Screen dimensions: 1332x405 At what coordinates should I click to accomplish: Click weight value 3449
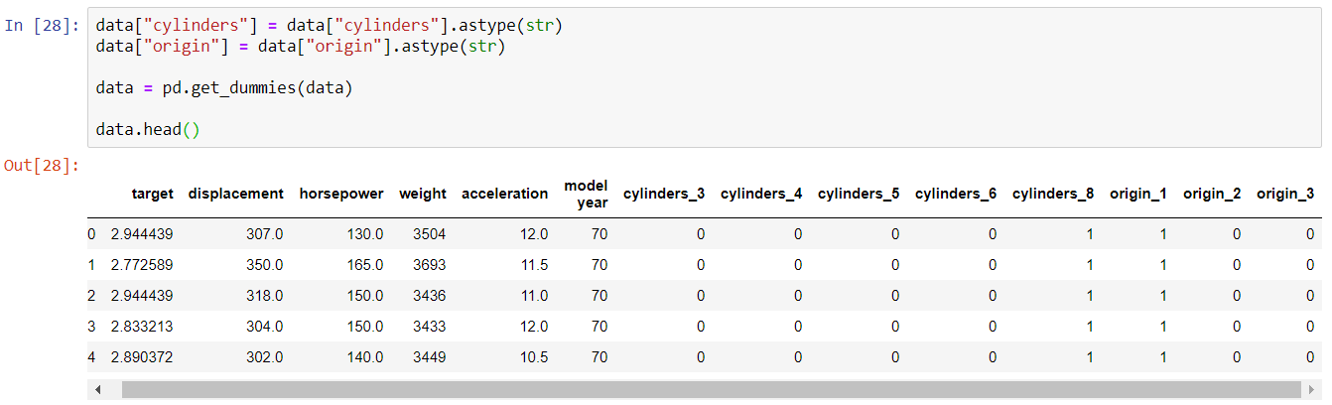click(430, 357)
